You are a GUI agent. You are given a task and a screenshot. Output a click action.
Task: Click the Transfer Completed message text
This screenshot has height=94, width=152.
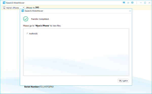click(x=40, y=19)
